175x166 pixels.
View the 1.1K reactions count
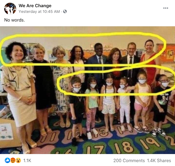27,161
